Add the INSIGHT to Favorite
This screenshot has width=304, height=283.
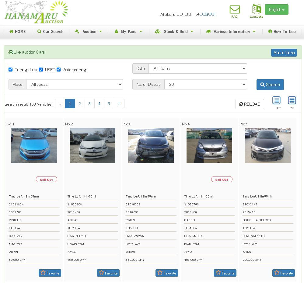[x=50, y=273]
